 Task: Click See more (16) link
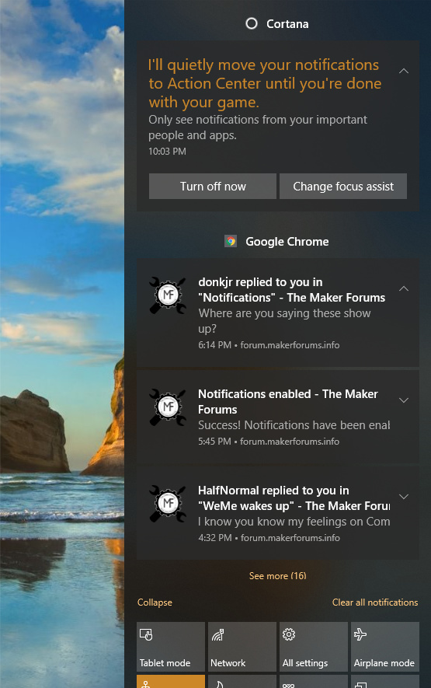277,576
